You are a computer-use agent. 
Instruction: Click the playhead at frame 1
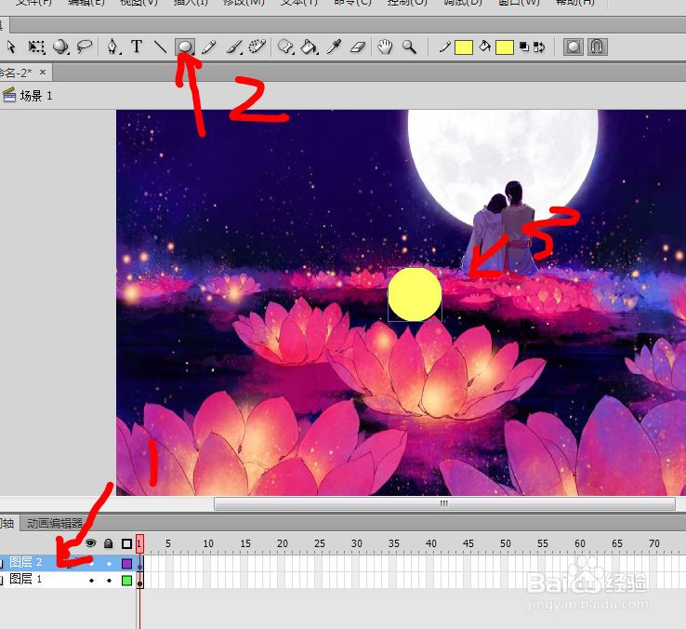pos(139,543)
